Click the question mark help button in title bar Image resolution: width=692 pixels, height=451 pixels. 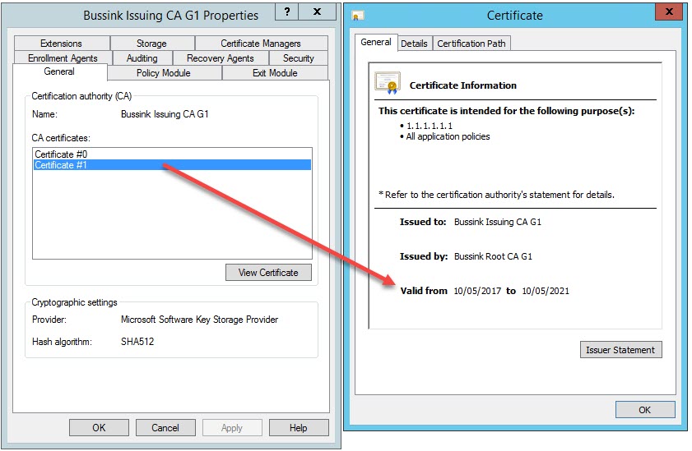pyautogui.click(x=285, y=13)
